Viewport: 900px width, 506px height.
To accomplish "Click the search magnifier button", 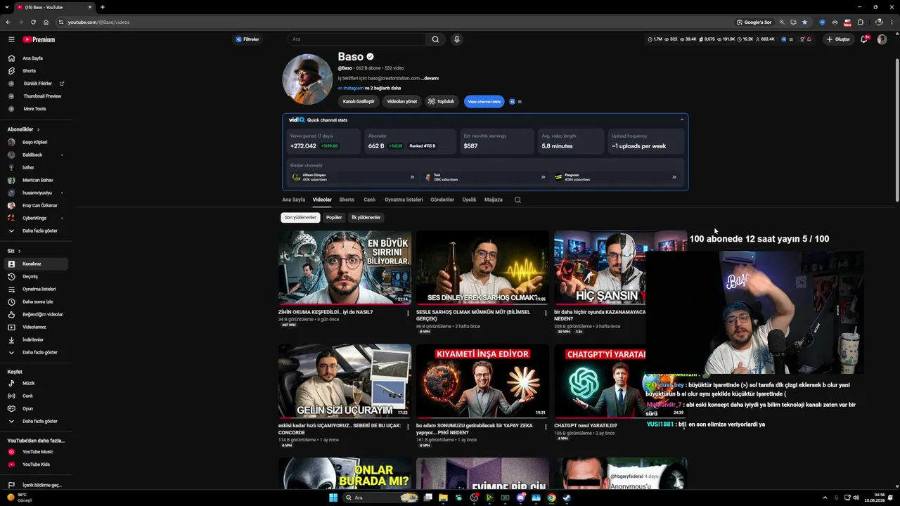I will tap(435, 39).
